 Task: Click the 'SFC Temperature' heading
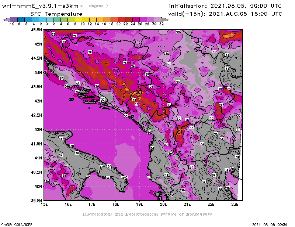pyautogui.click(x=56, y=14)
